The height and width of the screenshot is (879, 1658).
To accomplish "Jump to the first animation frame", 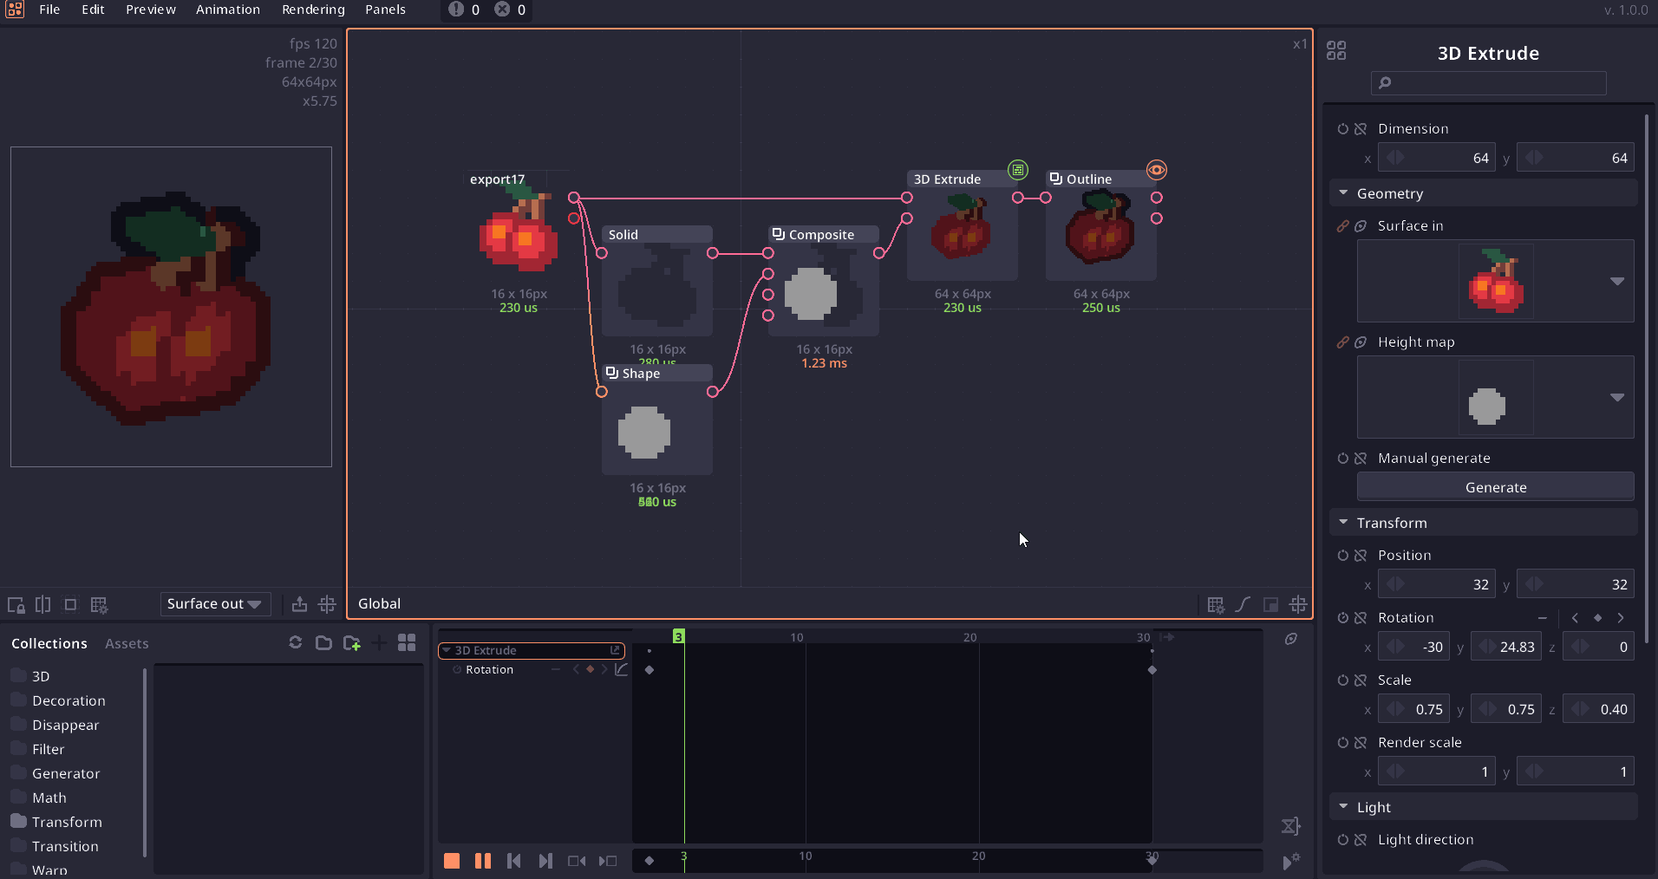I will pos(514,861).
